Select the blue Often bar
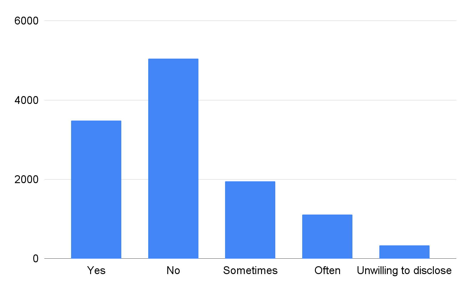Viewport: 471px width, 291px height. (x=327, y=236)
